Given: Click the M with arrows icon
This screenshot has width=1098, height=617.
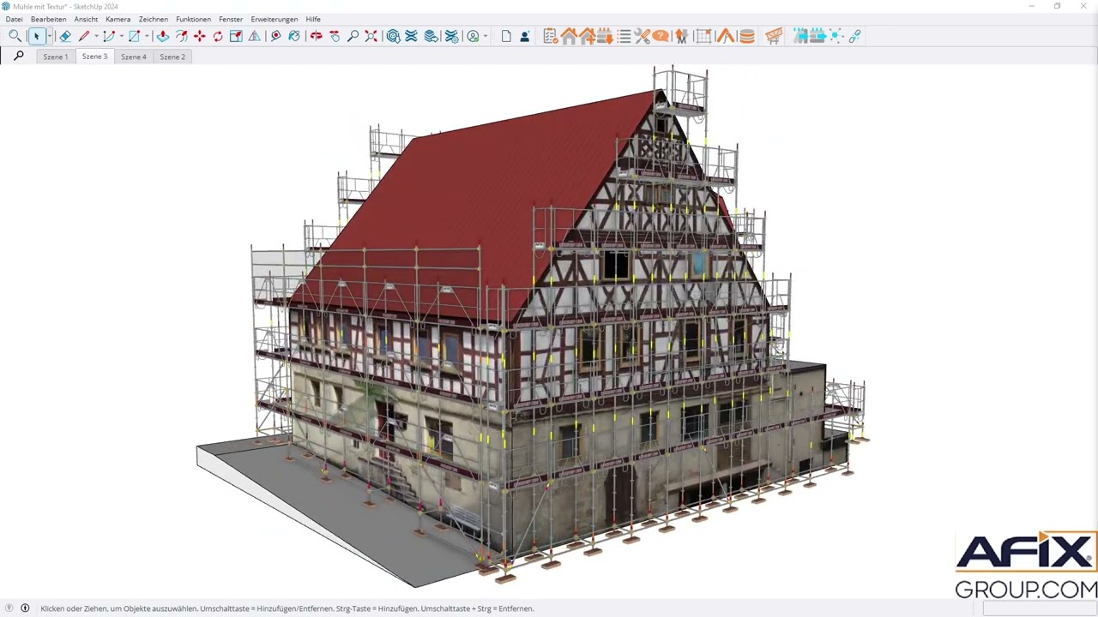Looking at the screenshot, I should (682, 36).
